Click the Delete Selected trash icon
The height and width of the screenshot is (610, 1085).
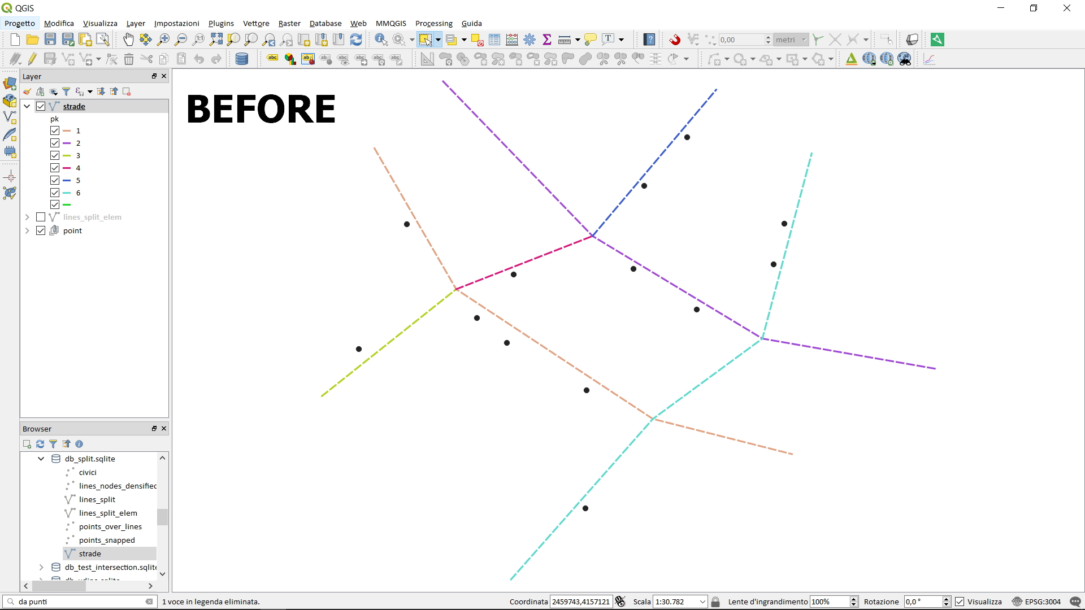[x=129, y=59]
